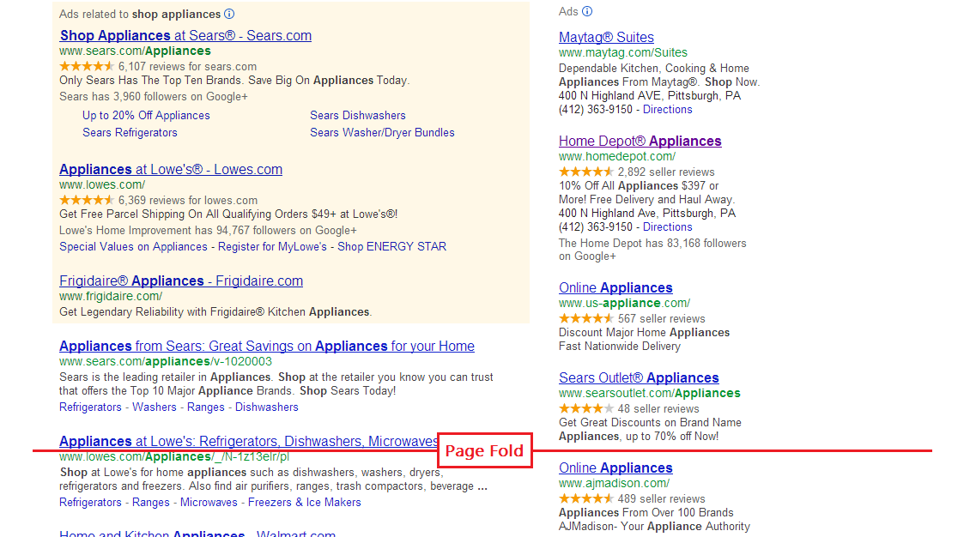Viewport: 964px width, 537px height.
Task: Click 'Sears has 3,960 followers on Google+' text
Action: 154,96
